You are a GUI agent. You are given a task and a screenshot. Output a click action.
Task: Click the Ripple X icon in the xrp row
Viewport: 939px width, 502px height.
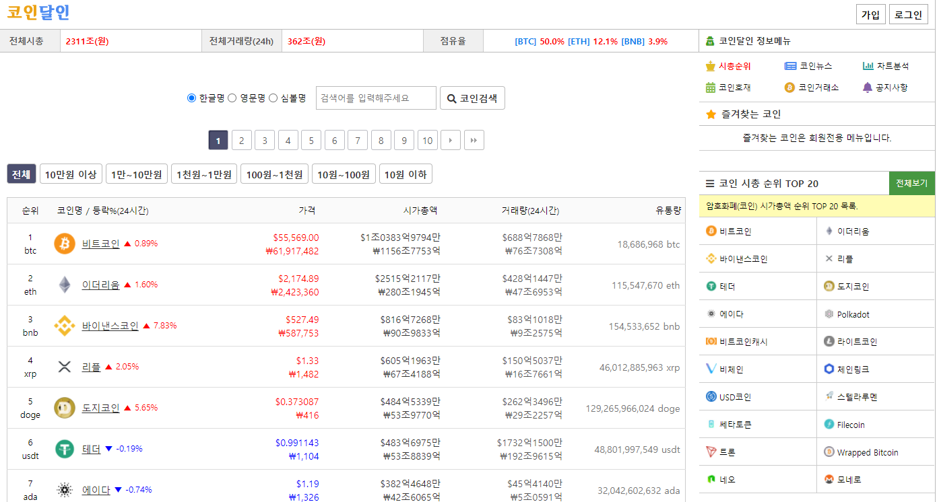[x=65, y=367]
